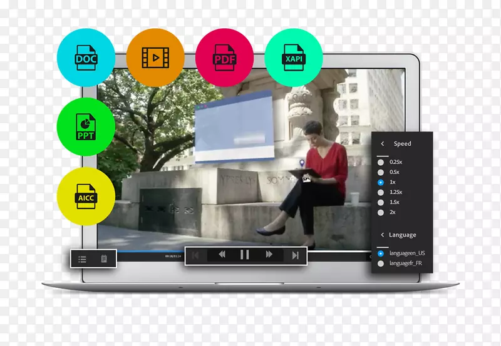Fast forward the video
Viewport: 501px width, 346px height.
coord(269,255)
